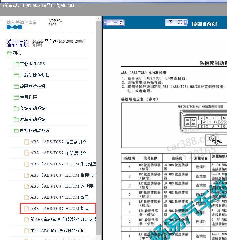Open ABS（ABS/TCS）HU/CM 系统检查 page
Screen dimensions: 227x240
pyautogui.click(x=63, y=164)
